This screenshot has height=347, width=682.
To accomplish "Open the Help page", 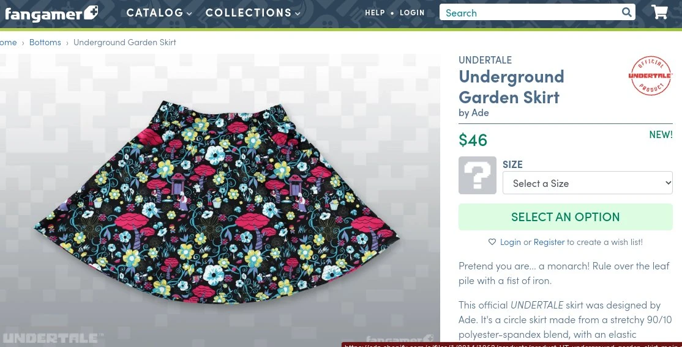I will click(375, 13).
